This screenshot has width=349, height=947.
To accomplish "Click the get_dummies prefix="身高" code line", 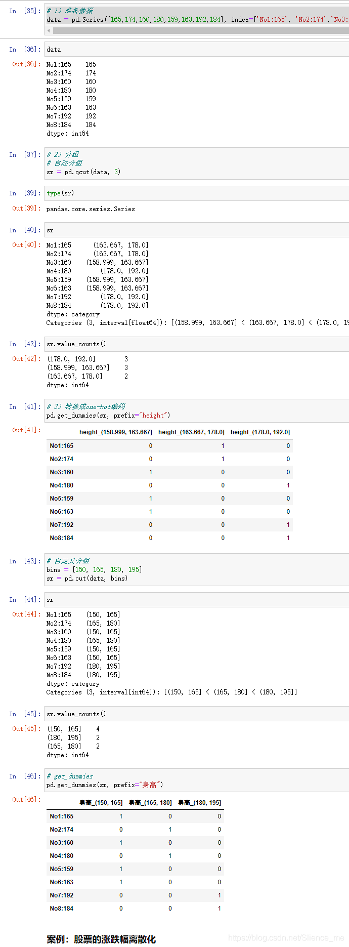I will [105, 785].
